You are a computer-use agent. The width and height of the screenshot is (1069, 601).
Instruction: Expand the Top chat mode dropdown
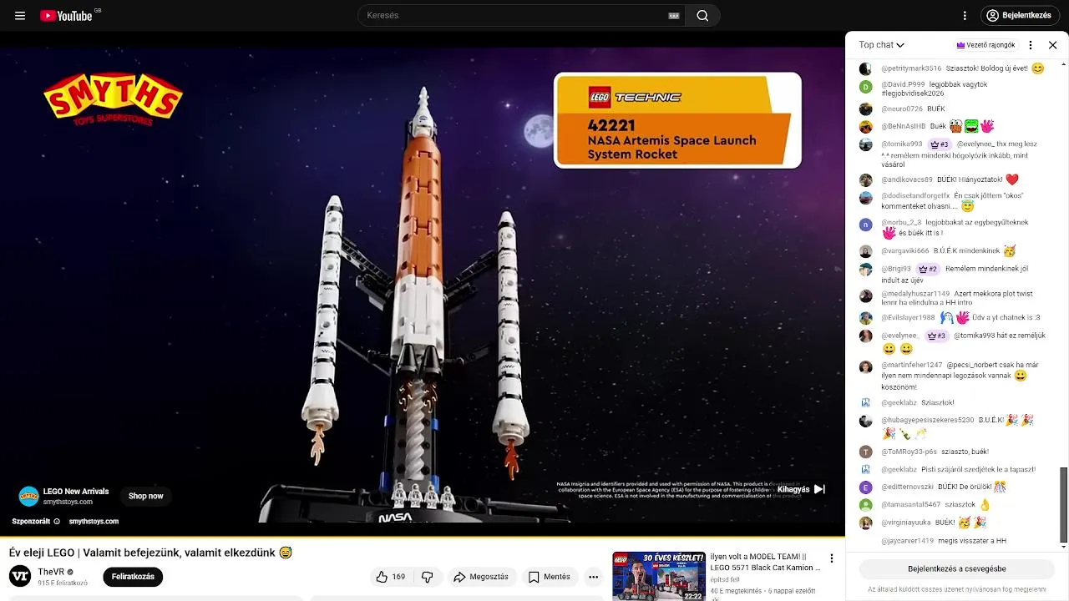coord(882,45)
